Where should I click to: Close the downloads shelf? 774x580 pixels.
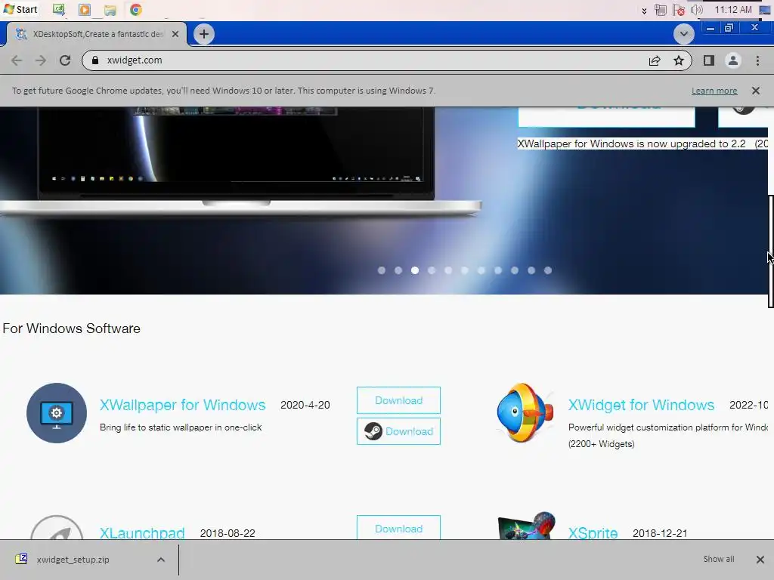coord(760,560)
